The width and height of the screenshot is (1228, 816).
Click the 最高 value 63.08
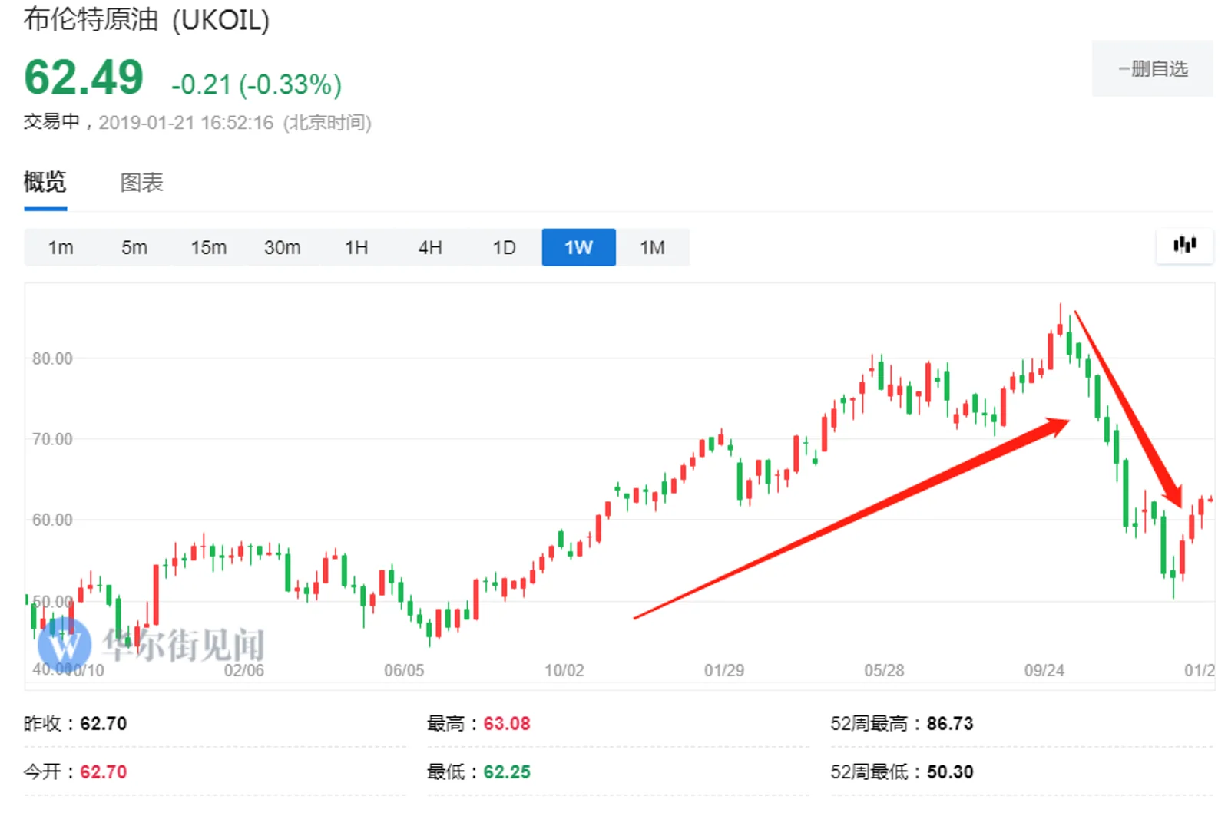point(507,724)
